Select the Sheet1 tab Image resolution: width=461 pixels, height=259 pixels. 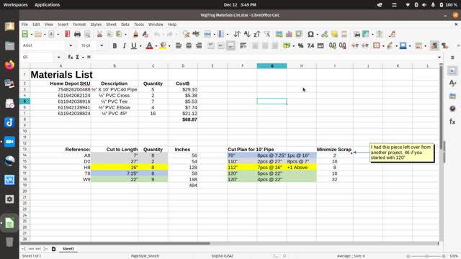(x=68, y=249)
